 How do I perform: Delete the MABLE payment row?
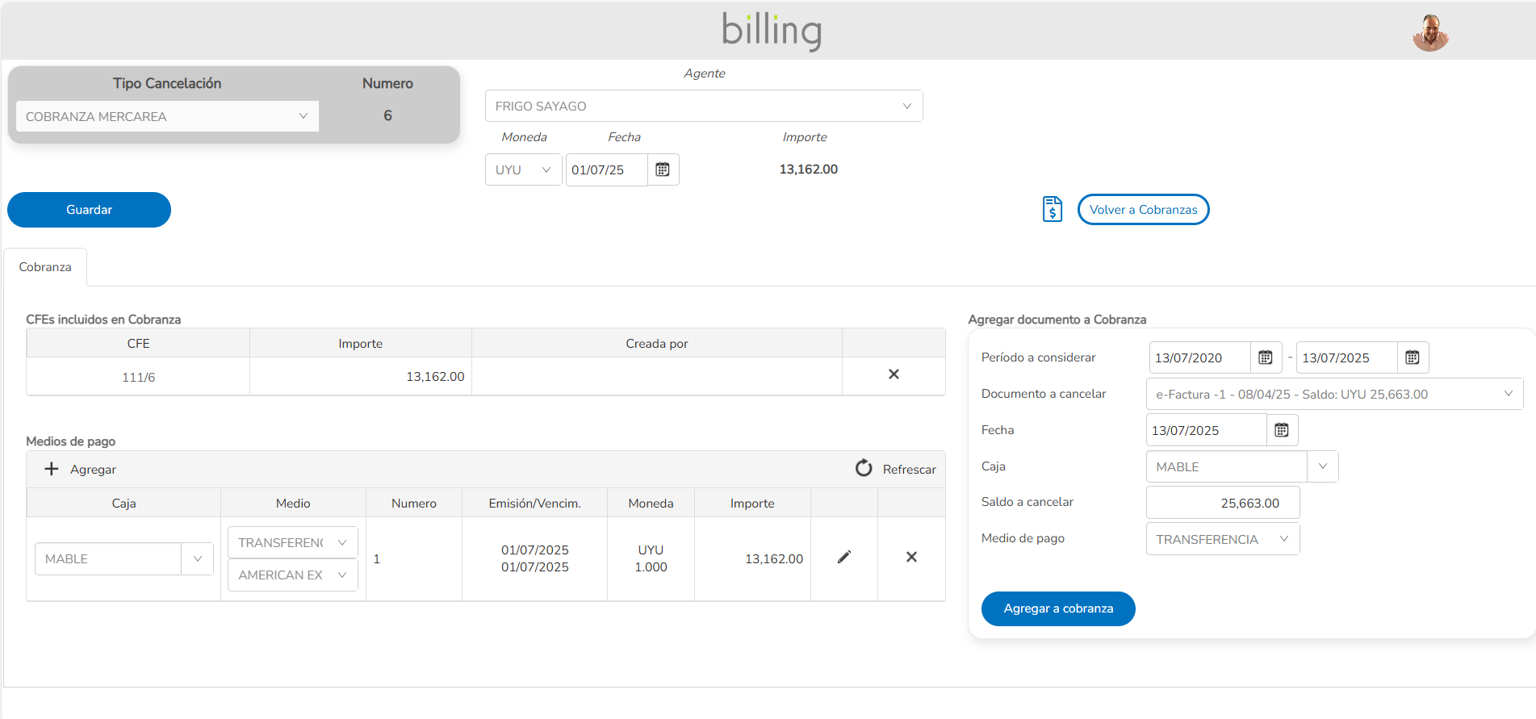[x=911, y=558]
